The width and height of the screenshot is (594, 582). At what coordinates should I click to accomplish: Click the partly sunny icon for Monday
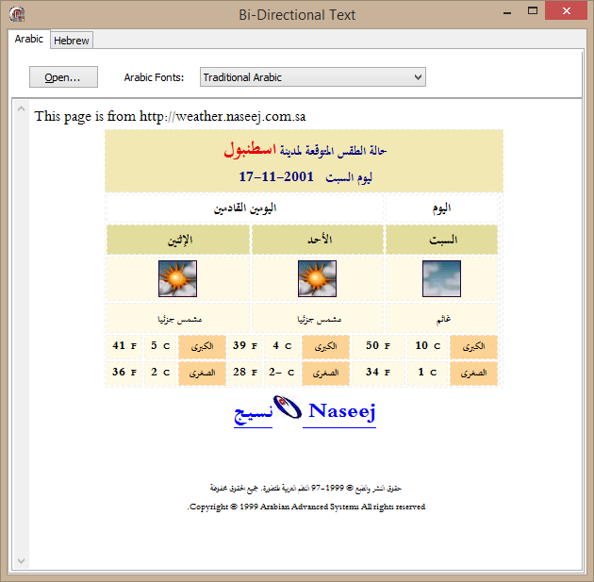click(177, 279)
